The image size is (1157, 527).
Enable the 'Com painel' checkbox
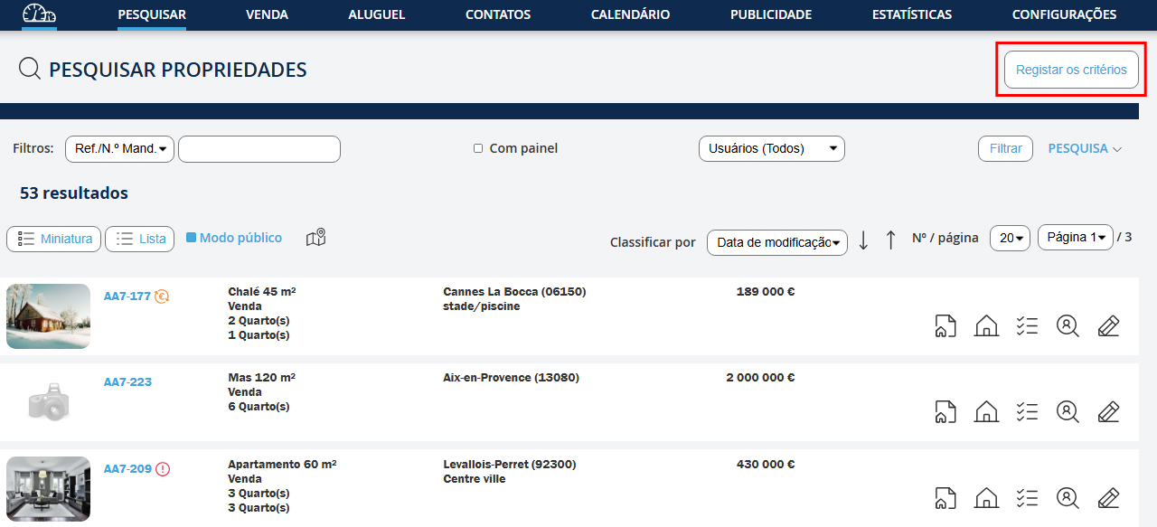point(478,148)
